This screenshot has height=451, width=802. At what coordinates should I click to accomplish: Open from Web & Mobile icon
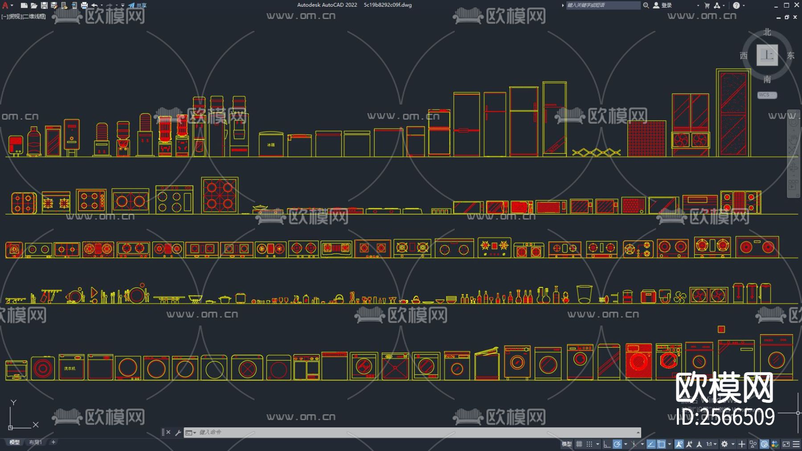coord(64,5)
